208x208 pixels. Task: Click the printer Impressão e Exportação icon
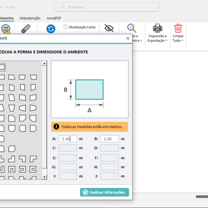click(x=157, y=28)
